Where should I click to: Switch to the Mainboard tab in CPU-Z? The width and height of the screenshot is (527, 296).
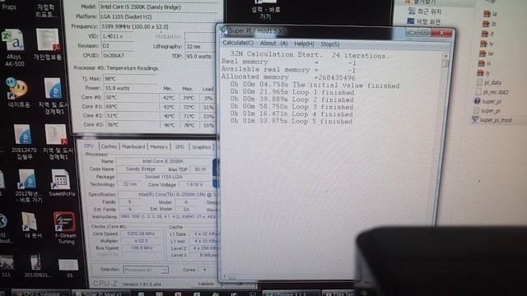133,146
